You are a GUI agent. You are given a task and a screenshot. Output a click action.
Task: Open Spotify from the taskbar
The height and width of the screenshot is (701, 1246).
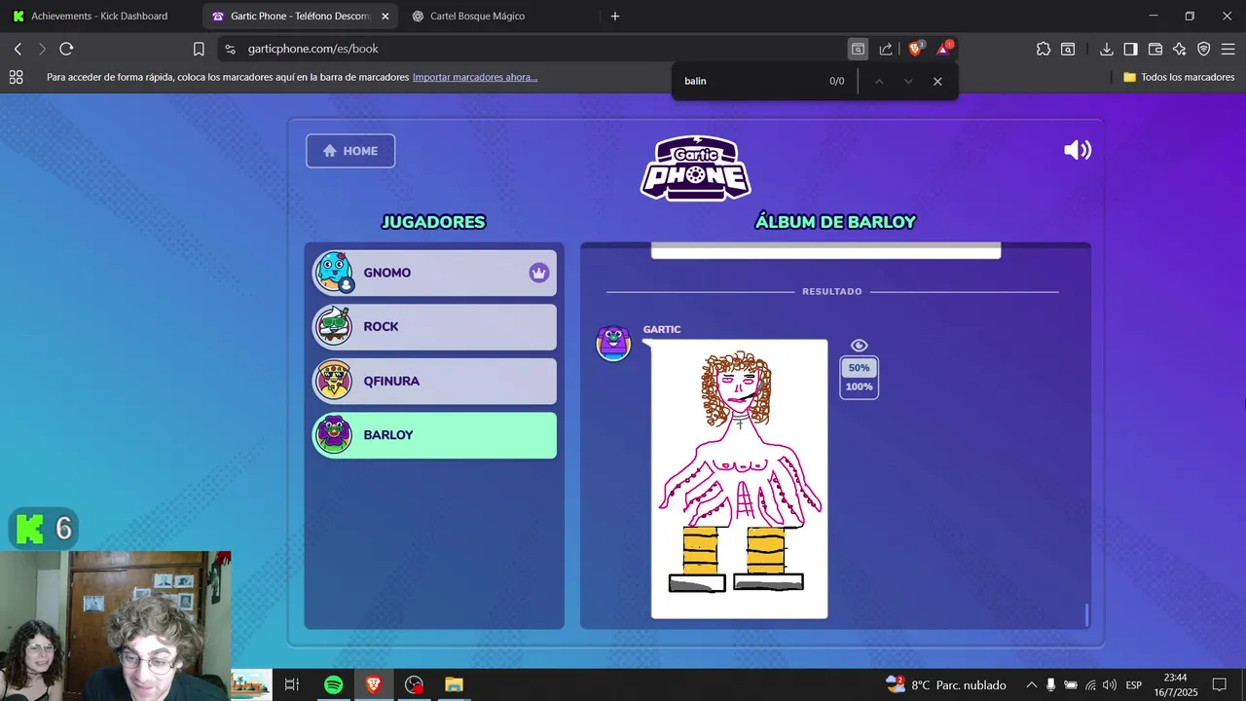pyautogui.click(x=333, y=684)
